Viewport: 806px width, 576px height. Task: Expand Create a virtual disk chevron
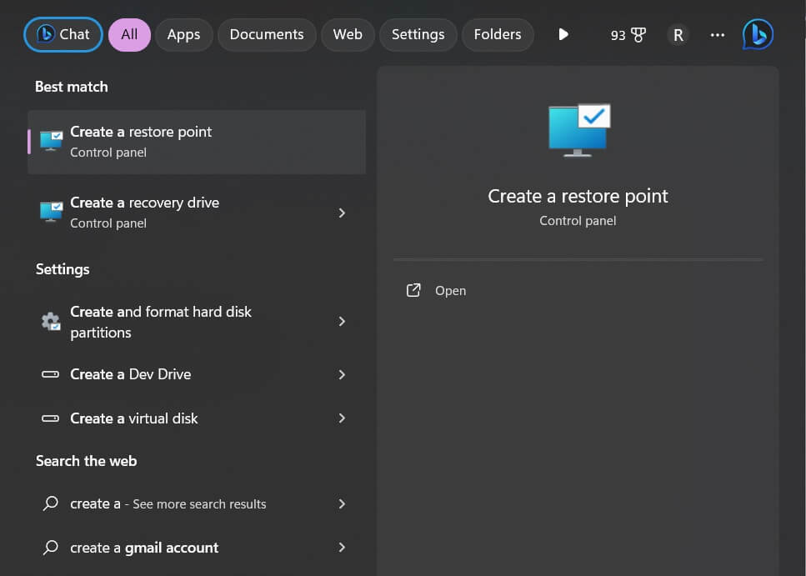point(342,418)
